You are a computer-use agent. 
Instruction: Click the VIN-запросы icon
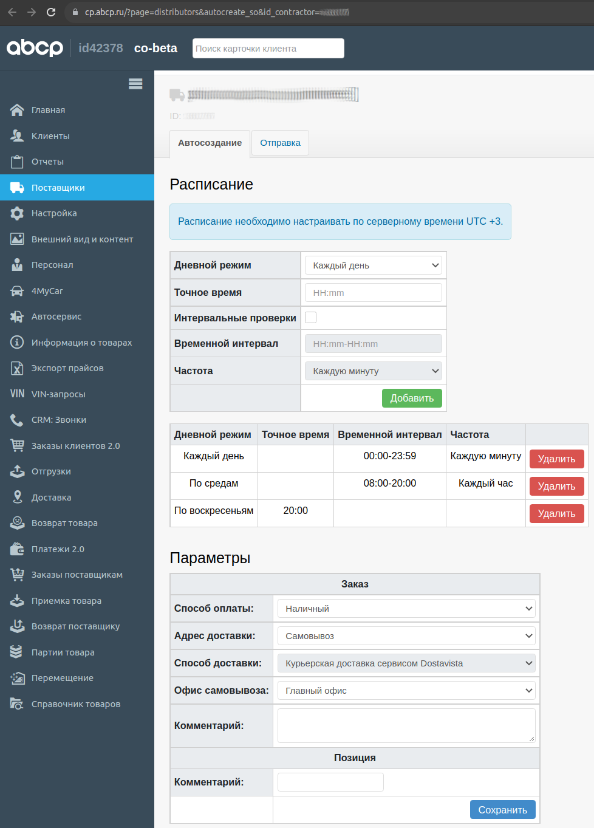17,394
